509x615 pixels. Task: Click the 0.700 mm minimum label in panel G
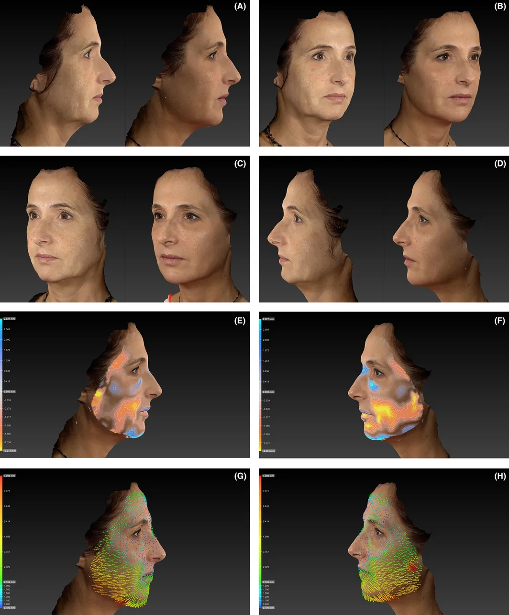click(10, 607)
